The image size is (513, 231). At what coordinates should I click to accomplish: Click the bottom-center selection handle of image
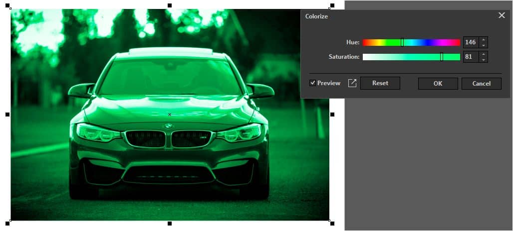[x=170, y=224]
